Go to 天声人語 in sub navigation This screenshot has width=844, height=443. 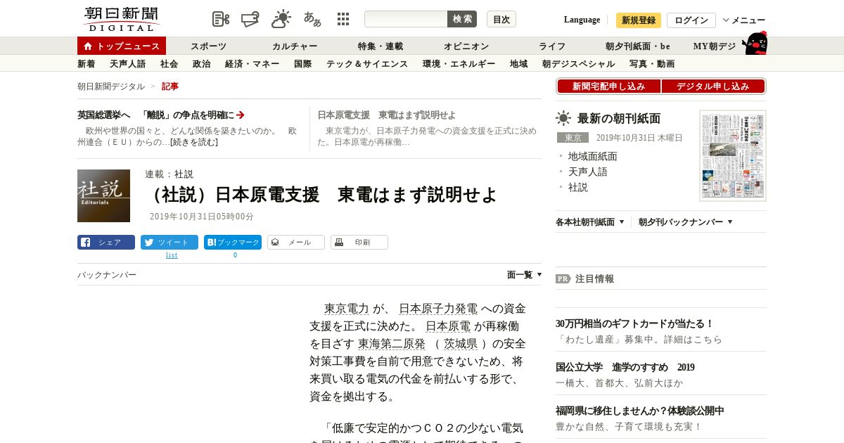[128, 64]
